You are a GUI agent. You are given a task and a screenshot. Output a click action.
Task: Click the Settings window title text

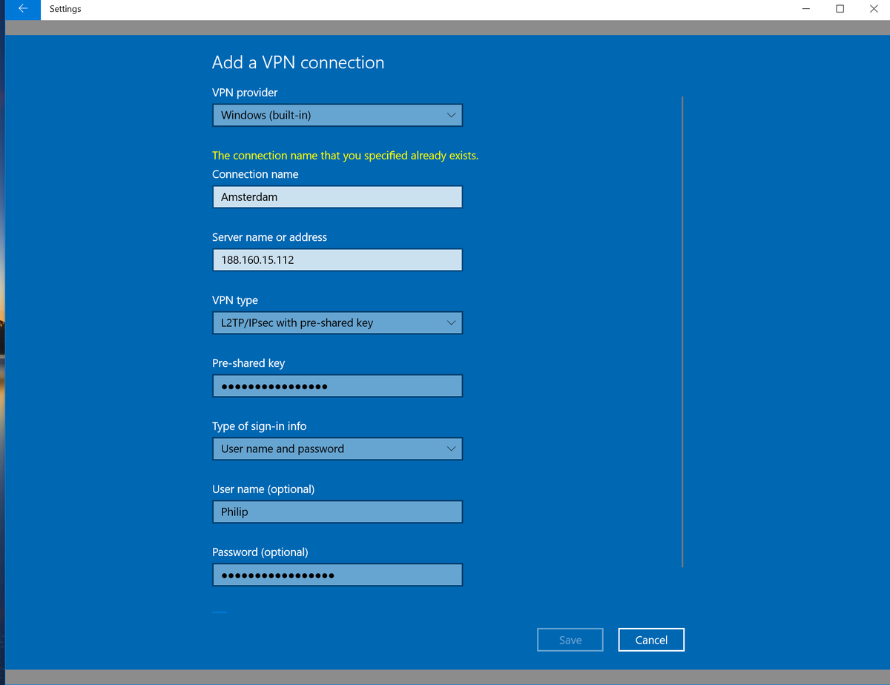65,9
